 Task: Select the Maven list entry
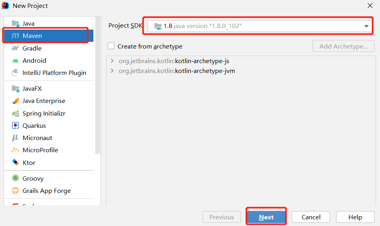pyautogui.click(x=49, y=35)
